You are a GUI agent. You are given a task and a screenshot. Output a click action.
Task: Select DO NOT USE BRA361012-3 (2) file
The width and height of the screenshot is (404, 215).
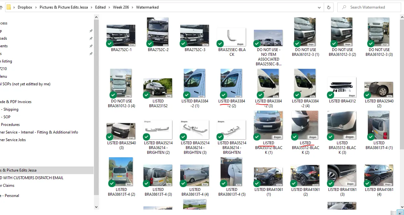click(x=342, y=32)
